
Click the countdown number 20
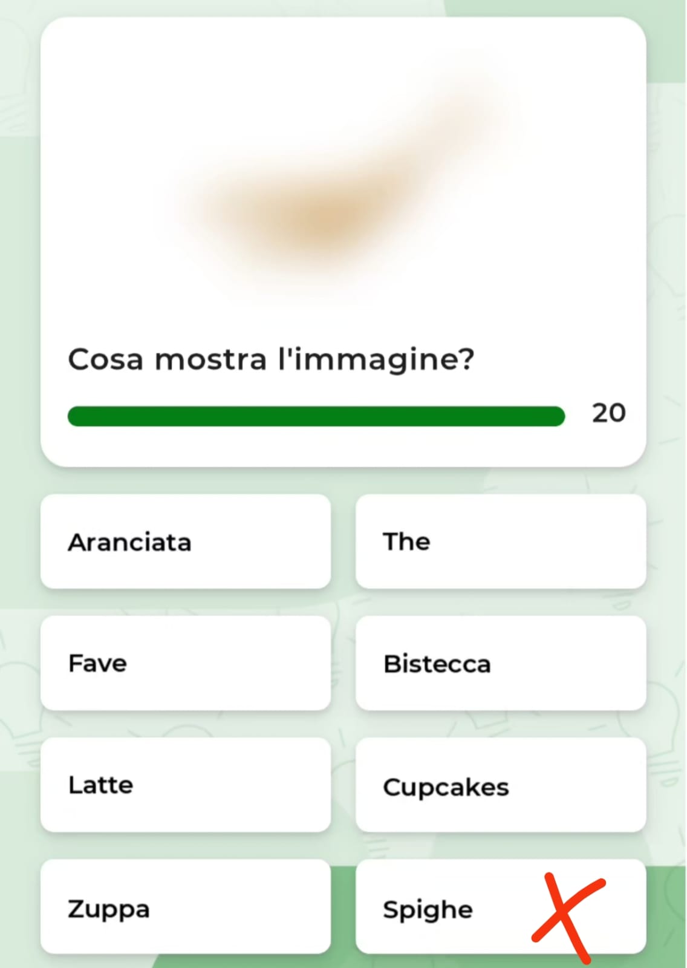(608, 413)
